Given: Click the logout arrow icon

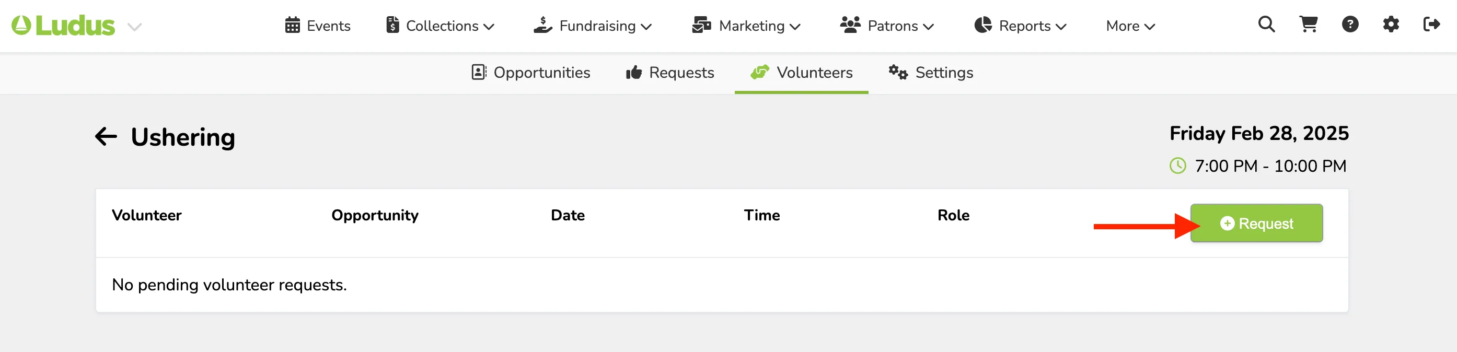Looking at the screenshot, I should tap(1431, 25).
